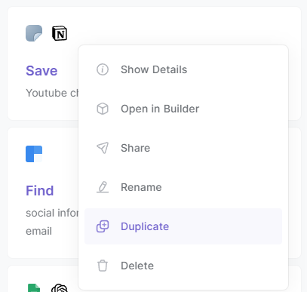Open the Find card title link

coord(40,191)
